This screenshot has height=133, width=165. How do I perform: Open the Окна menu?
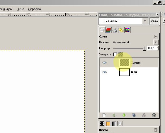coord(20,9)
